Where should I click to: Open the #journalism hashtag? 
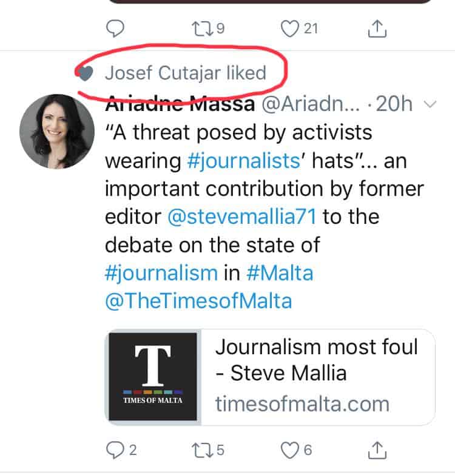click(161, 272)
